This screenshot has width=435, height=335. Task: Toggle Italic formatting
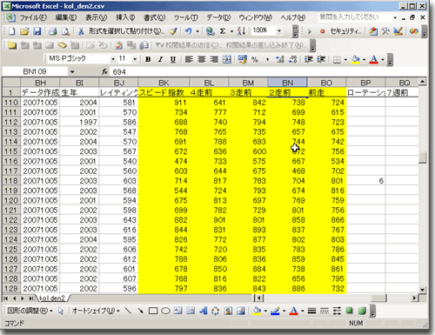click(160, 59)
